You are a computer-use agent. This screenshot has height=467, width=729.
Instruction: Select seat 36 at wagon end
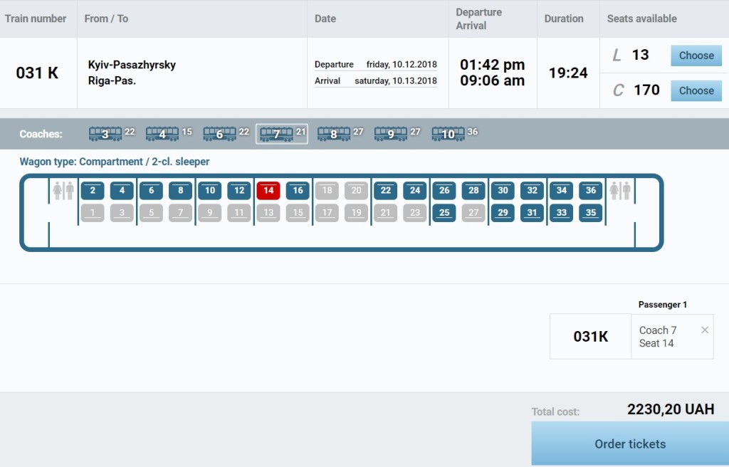pyautogui.click(x=591, y=191)
